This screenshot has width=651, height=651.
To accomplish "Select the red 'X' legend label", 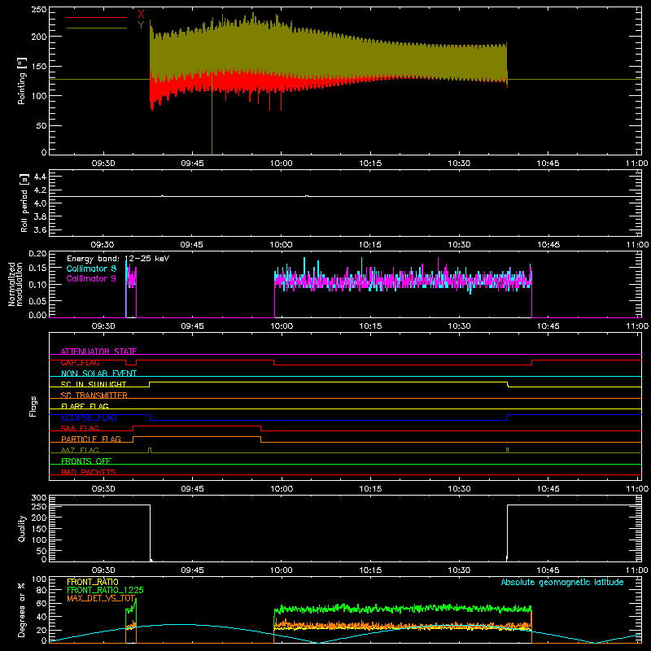I will pos(141,15).
